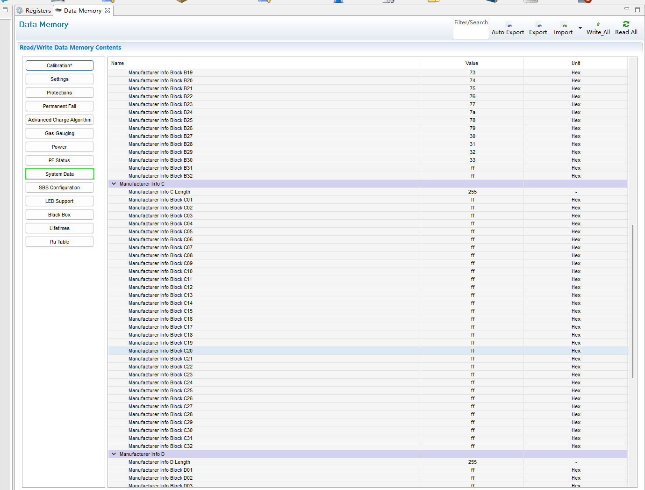The image size is (645, 490).
Task: Open the Permanent Fail category
Action: (59, 106)
